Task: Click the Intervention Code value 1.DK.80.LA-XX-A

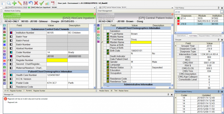Action: (x=210, y=54)
